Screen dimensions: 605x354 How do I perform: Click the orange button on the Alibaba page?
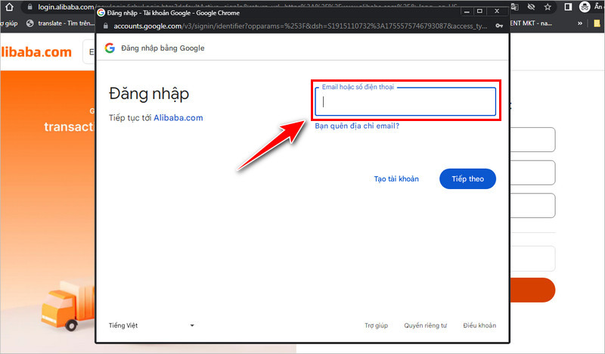[x=533, y=290]
